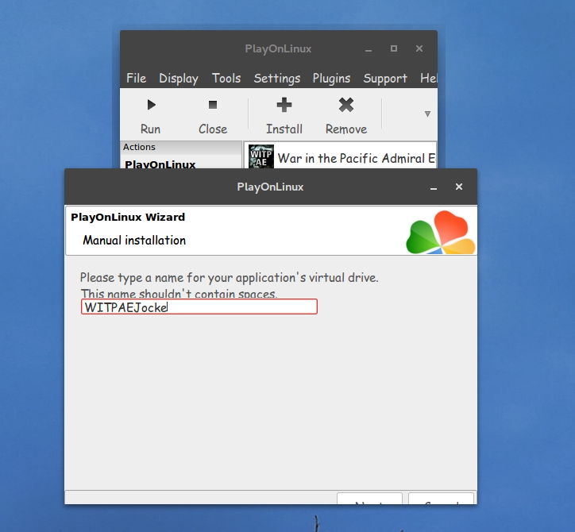Open the Tools menu

226,78
